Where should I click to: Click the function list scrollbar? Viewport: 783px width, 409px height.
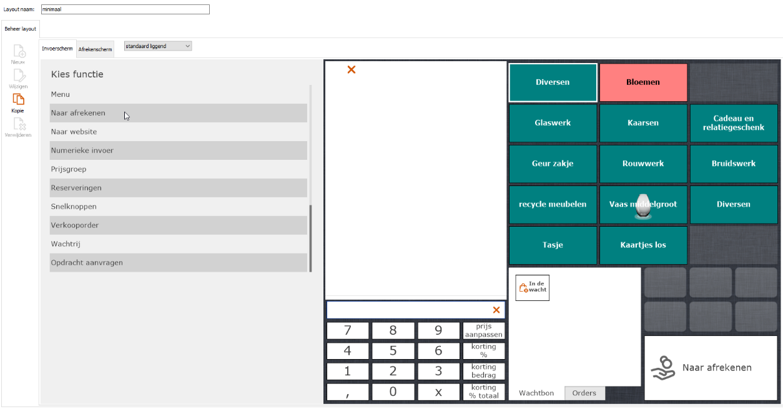[x=310, y=237]
